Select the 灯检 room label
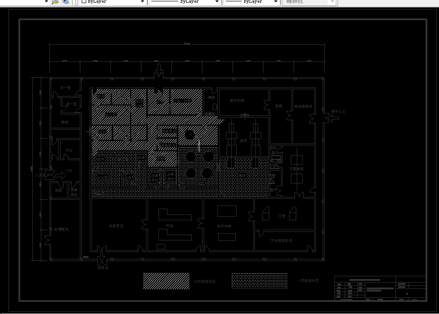This screenshot has width=439, height=314. pyautogui.click(x=281, y=216)
